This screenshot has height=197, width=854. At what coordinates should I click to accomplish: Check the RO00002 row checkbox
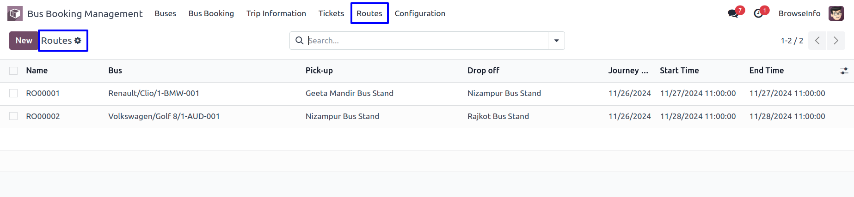coord(13,116)
